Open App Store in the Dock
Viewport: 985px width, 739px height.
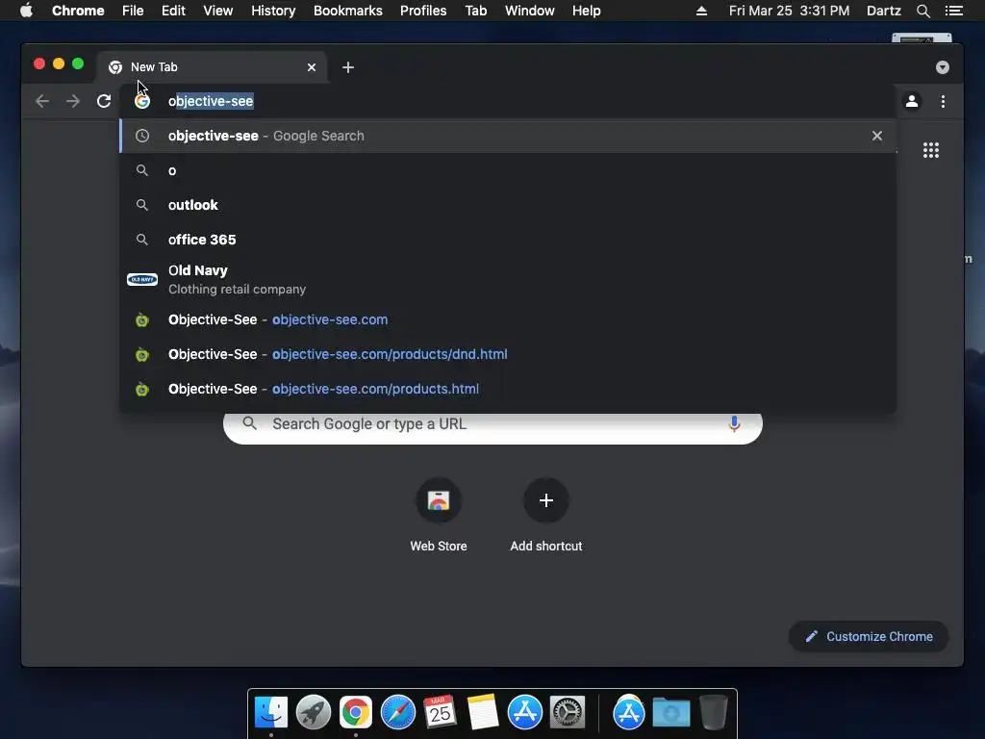coord(524,712)
